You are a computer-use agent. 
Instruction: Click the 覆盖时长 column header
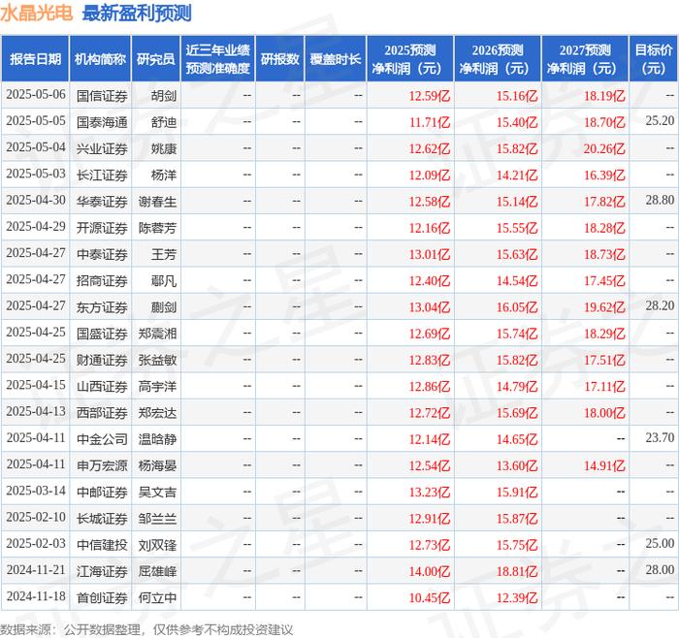336,59
